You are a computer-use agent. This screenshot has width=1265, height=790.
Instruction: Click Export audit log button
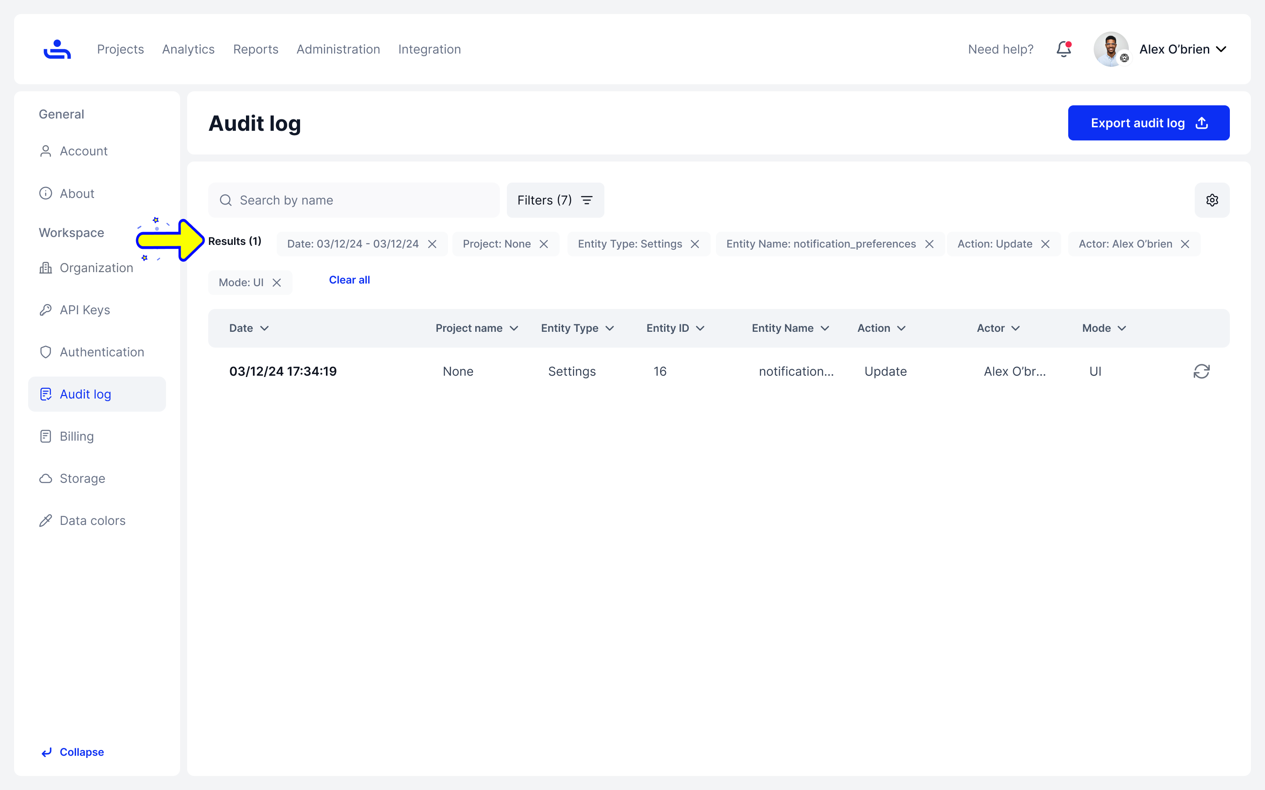pos(1148,123)
